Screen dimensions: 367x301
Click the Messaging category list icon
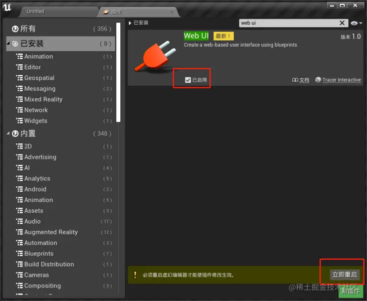(20, 88)
